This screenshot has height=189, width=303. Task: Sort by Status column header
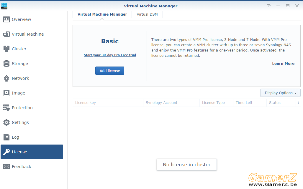tap(281, 103)
